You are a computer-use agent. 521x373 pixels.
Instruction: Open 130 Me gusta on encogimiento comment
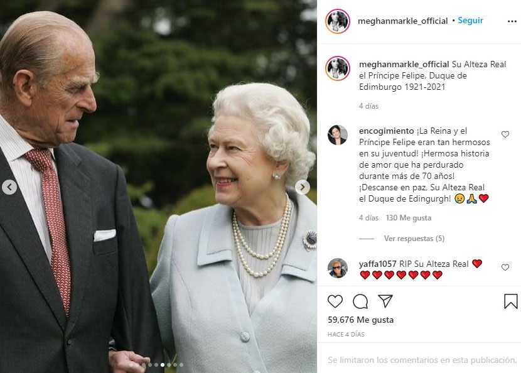tap(409, 218)
